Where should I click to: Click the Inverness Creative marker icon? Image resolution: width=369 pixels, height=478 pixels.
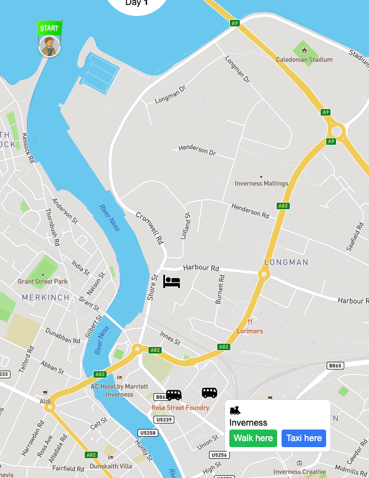click(x=299, y=463)
